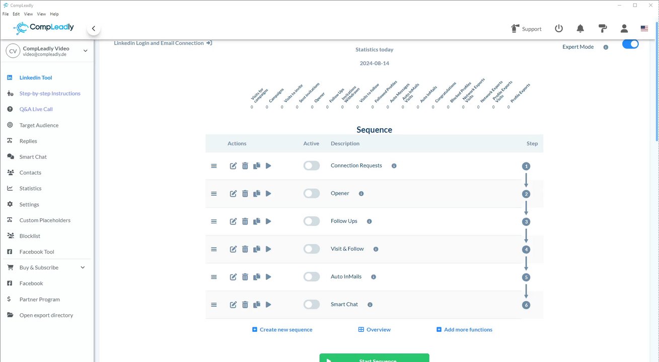
Task: Disable Expert Mode switch
Action: point(630,44)
